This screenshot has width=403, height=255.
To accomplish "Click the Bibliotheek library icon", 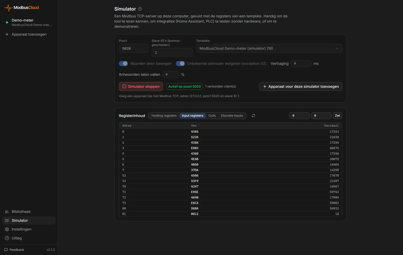I will (7, 212).
